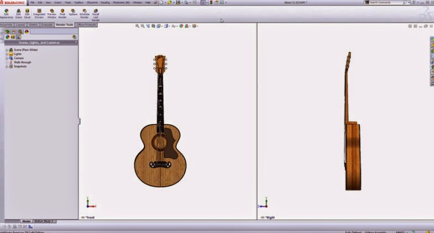Expand the Snapshots tree node

[x=7, y=66]
